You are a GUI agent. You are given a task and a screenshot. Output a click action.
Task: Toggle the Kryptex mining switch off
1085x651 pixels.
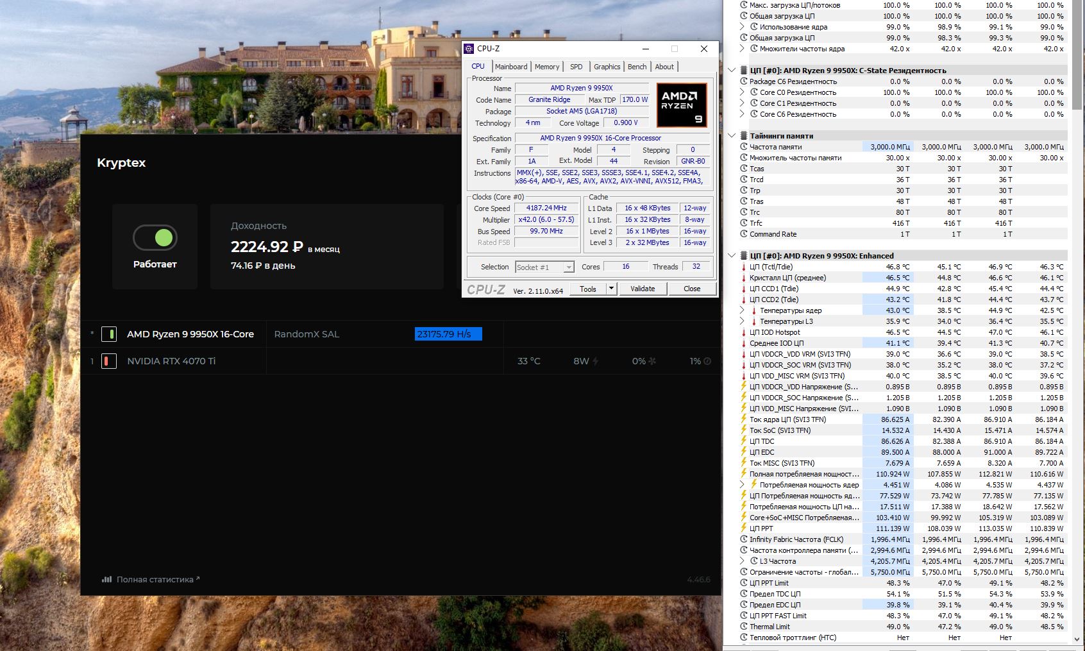[x=155, y=238]
